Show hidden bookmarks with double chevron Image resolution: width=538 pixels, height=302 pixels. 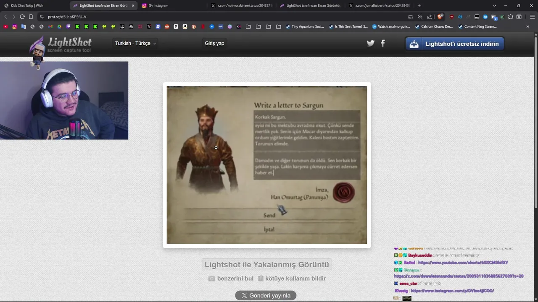pyautogui.click(x=528, y=26)
